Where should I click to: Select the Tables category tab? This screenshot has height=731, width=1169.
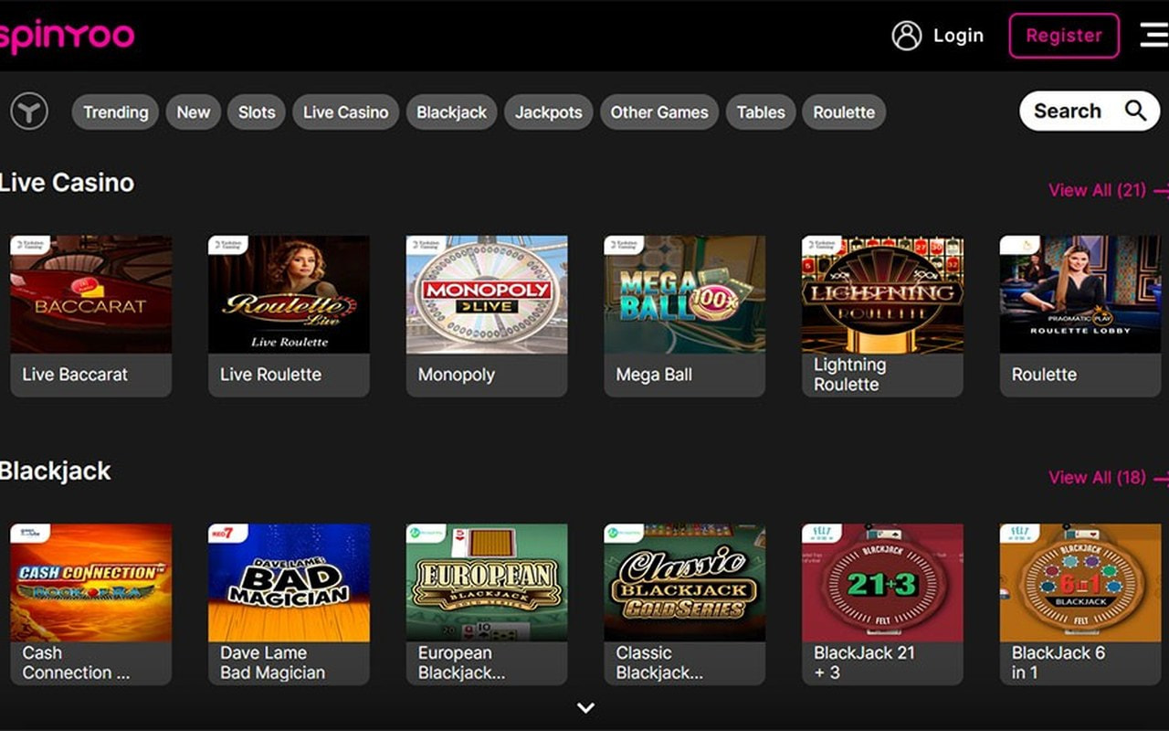[761, 112]
